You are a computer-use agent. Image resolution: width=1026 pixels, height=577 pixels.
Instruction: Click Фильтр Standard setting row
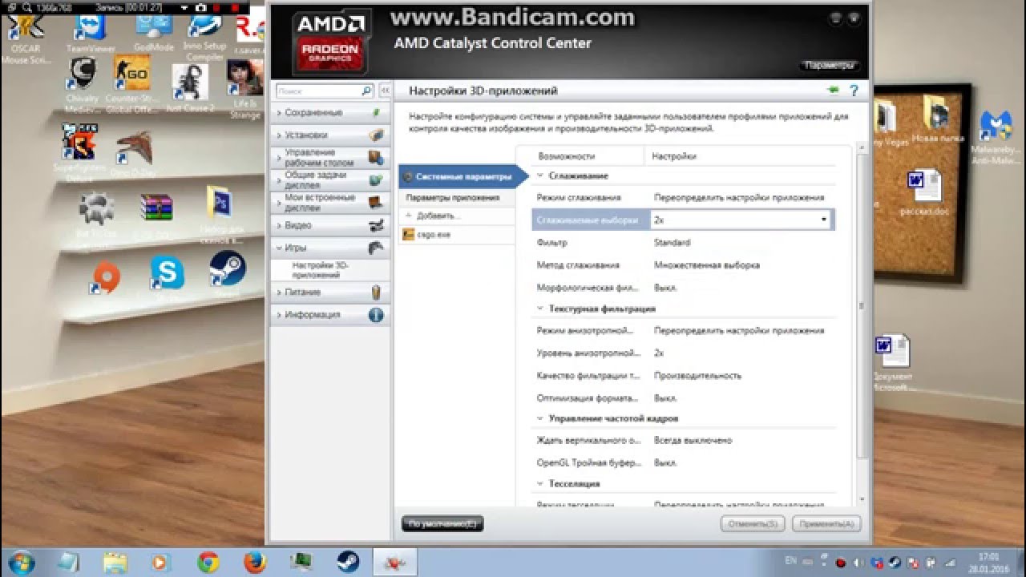click(x=684, y=242)
